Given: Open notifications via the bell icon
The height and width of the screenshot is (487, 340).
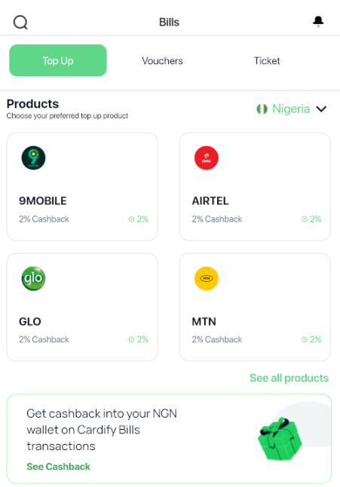Looking at the screenshot, I should (318, 21).
